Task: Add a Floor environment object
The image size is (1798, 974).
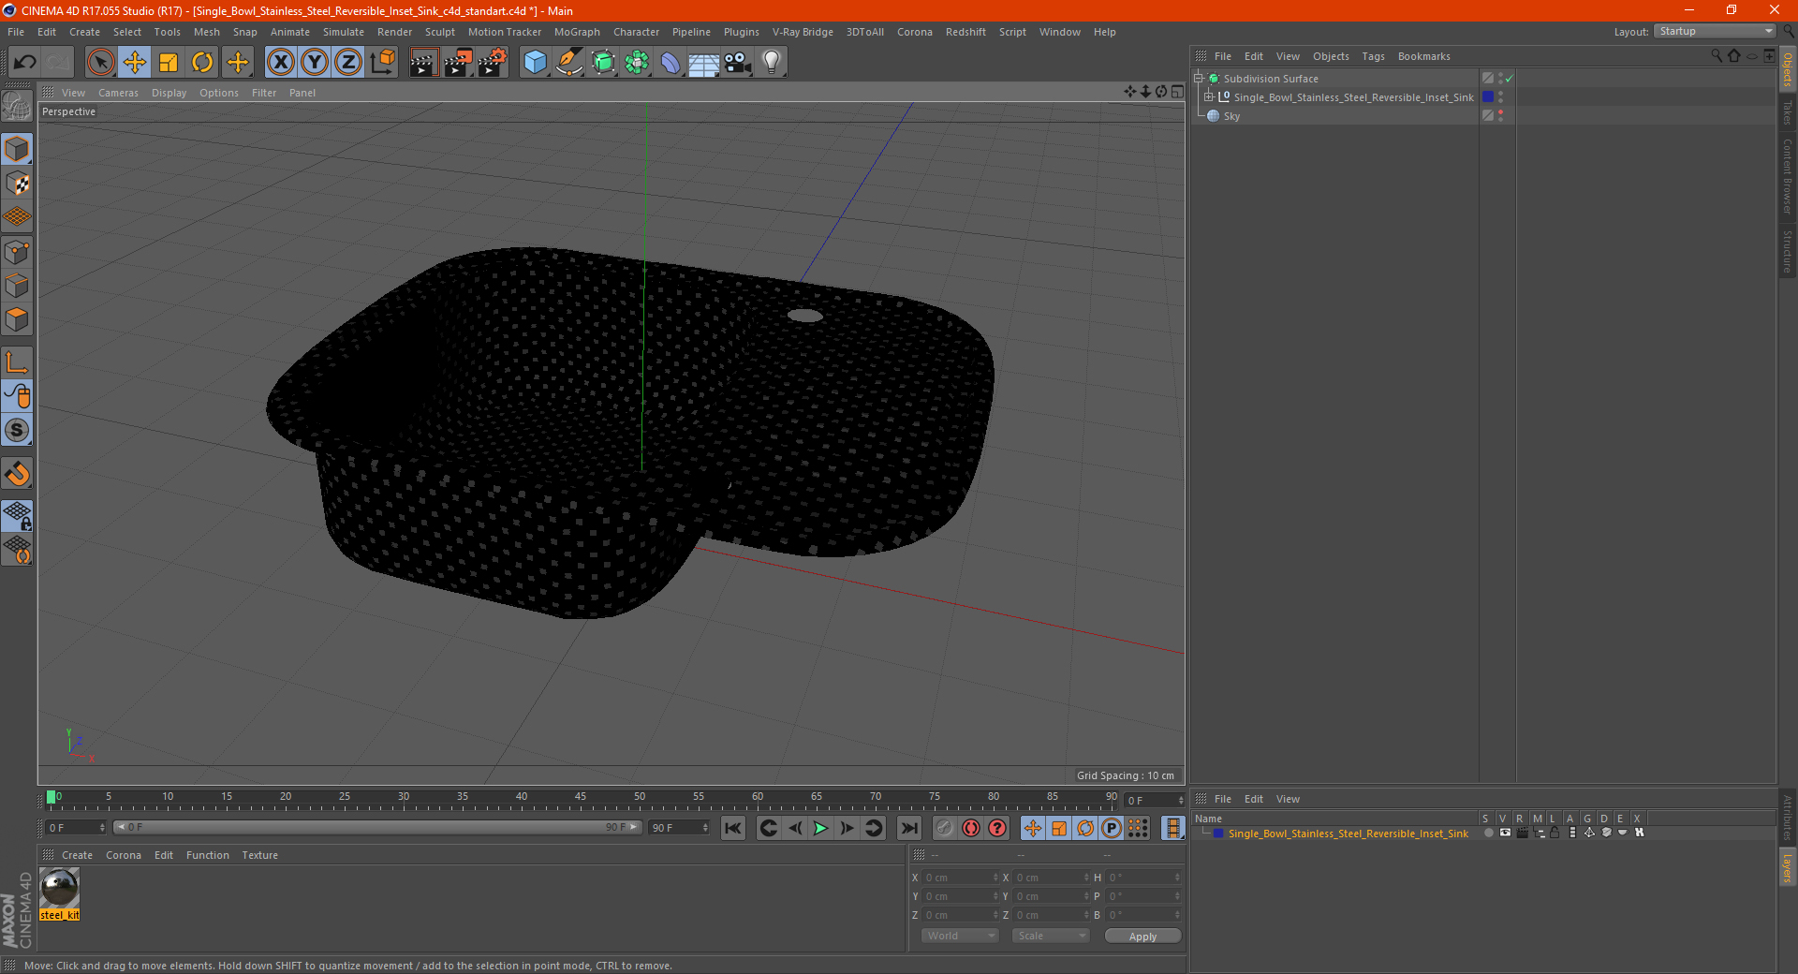Action: click(704, 63)
